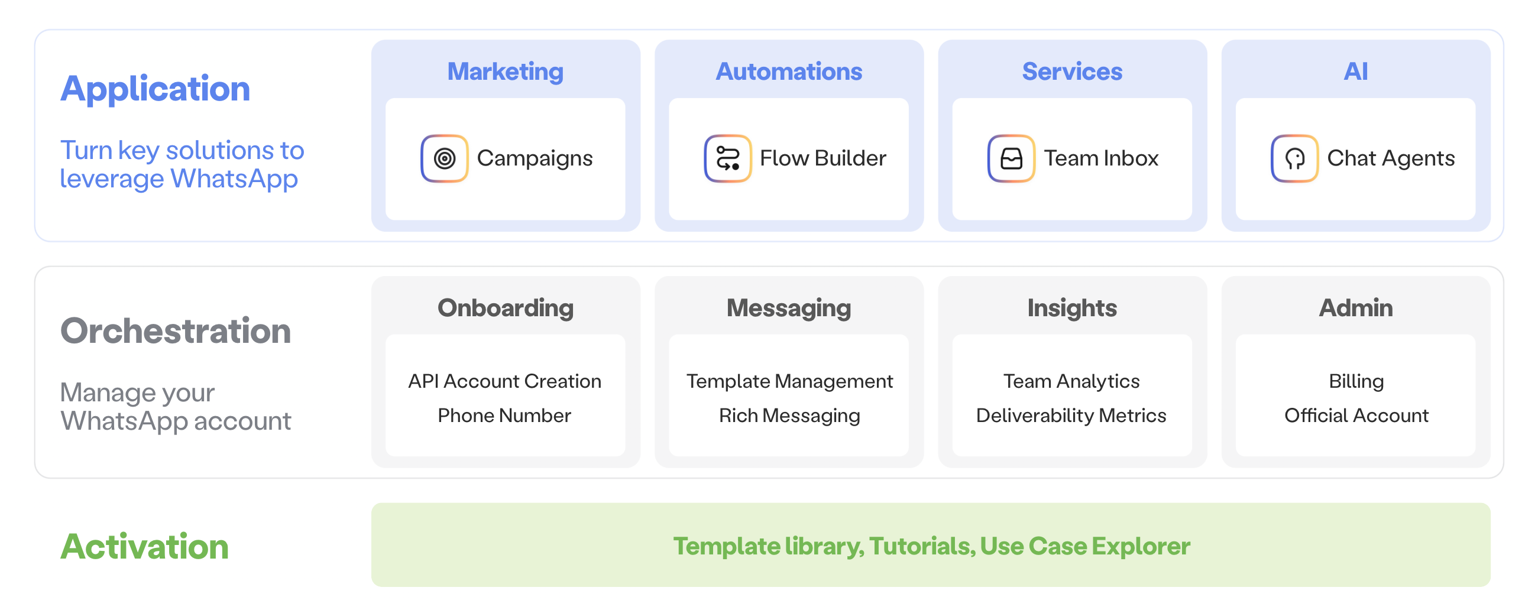1522x610 pixels.
Task: Open the Team Inbox card label
Action: click(1101, 158)
